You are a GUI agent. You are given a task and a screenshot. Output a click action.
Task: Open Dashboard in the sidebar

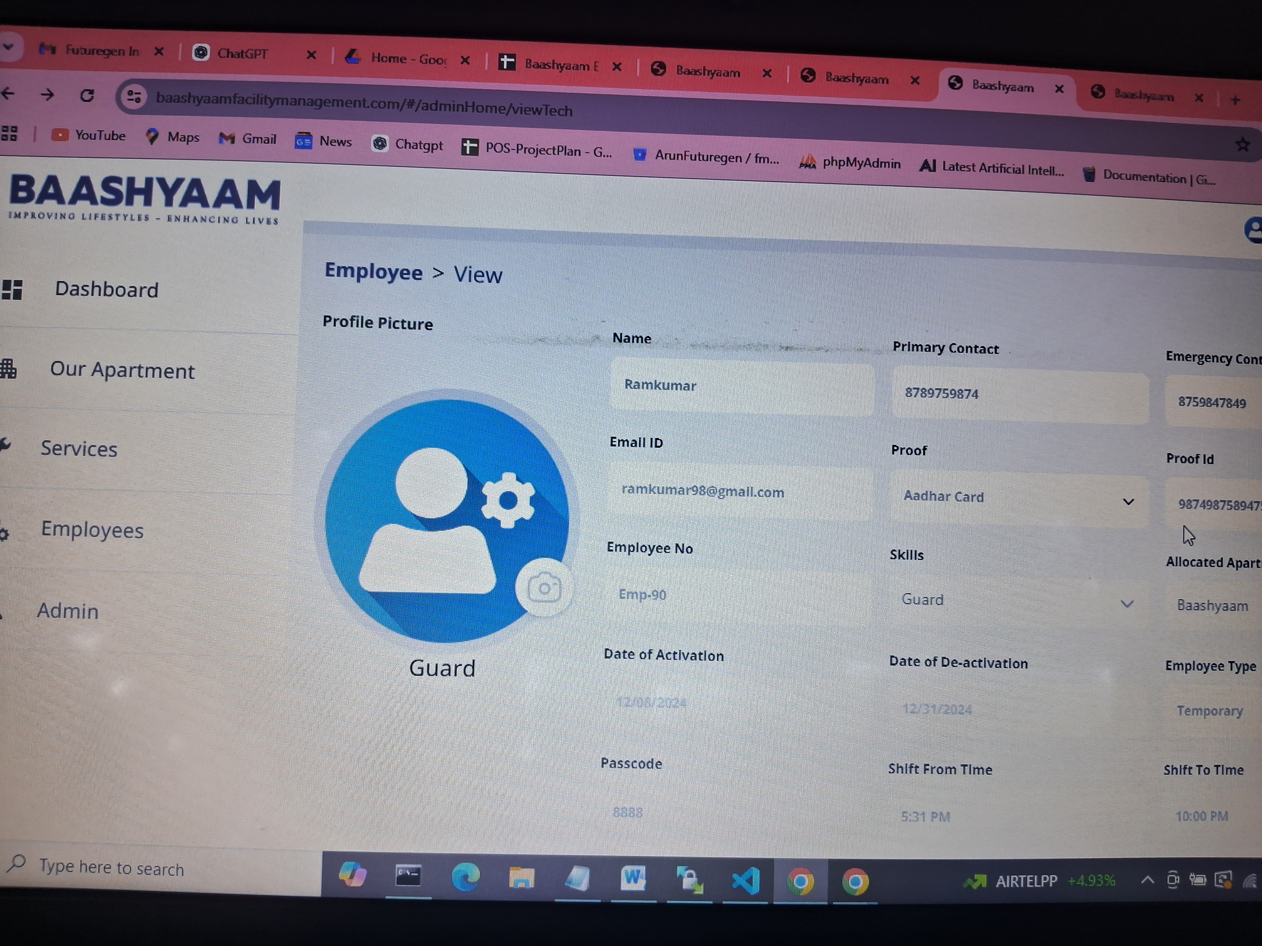point(106,290)
